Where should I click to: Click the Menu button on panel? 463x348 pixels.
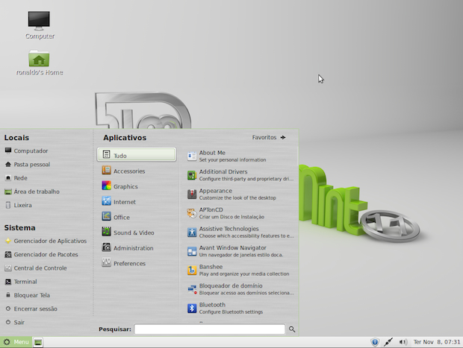coord(16,342)
